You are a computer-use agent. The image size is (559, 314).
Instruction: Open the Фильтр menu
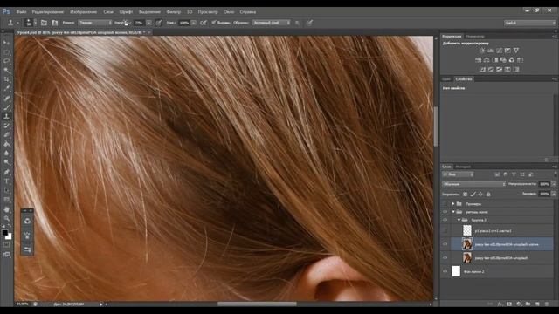[x=173, y=11]
